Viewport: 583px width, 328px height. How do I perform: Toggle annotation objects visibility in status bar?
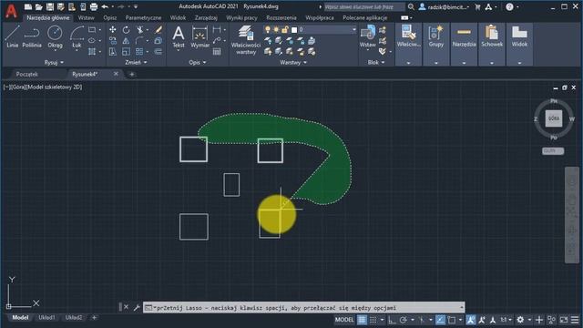coord(470,320)
